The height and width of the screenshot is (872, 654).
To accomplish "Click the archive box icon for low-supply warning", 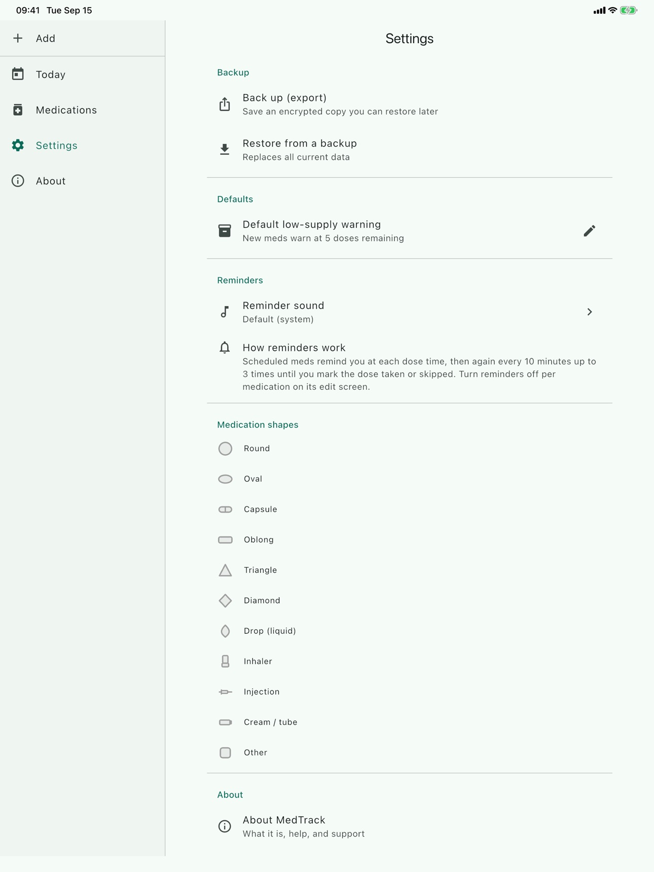I will (x=225, y=231).
